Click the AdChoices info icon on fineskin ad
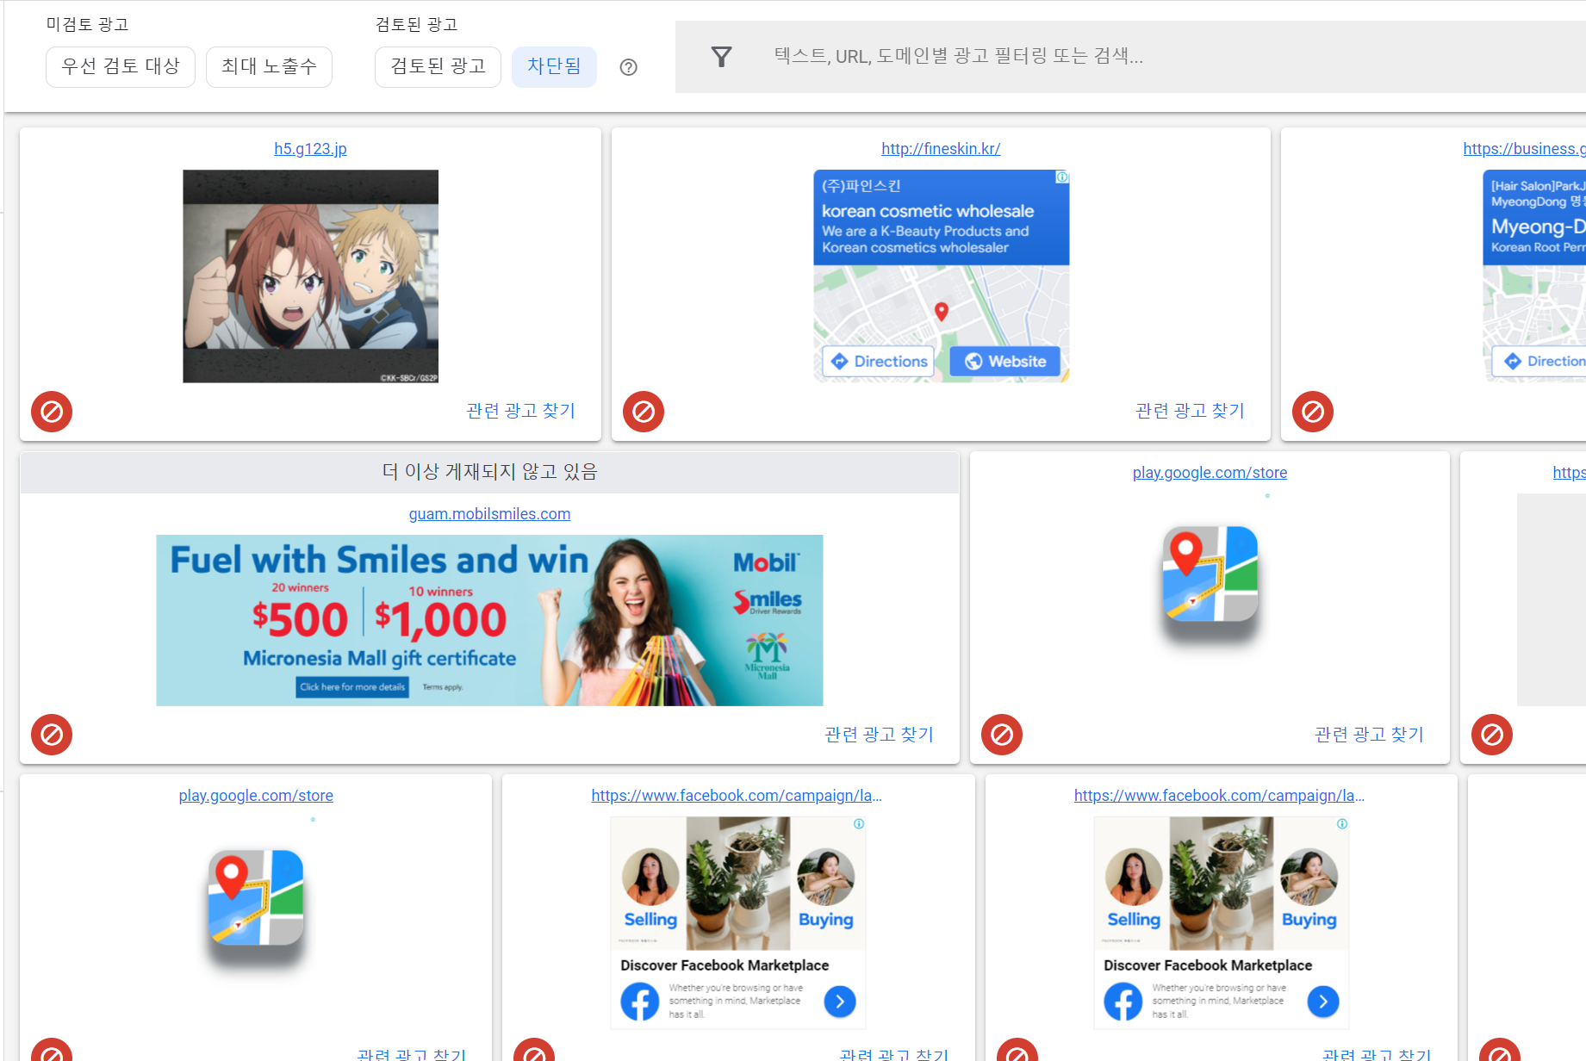Image resolution: width=1586 pixels, height=1061 pixels. (x=1062, y=177)
